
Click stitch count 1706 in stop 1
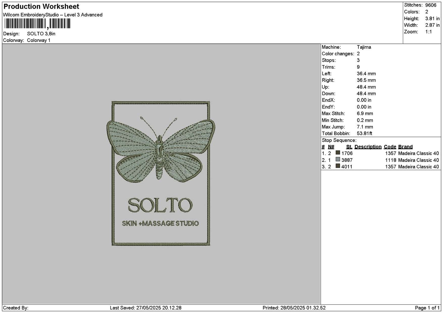(x=347, y=153)
